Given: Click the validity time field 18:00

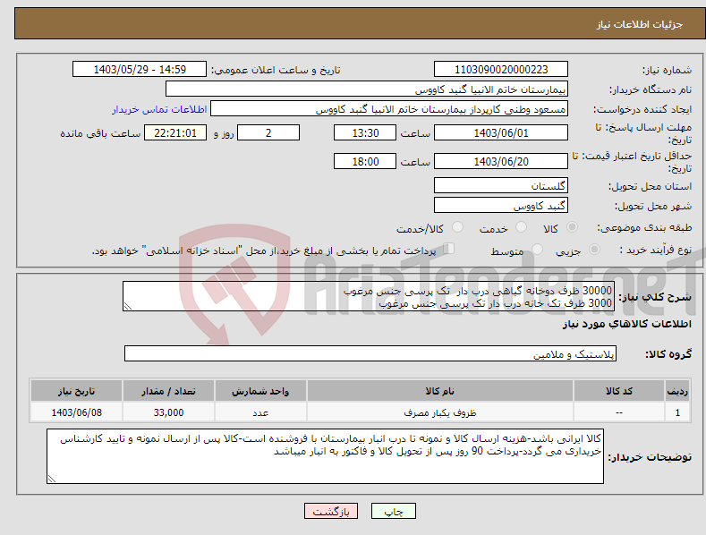Looking at the screenshot, I should point(365,161).
